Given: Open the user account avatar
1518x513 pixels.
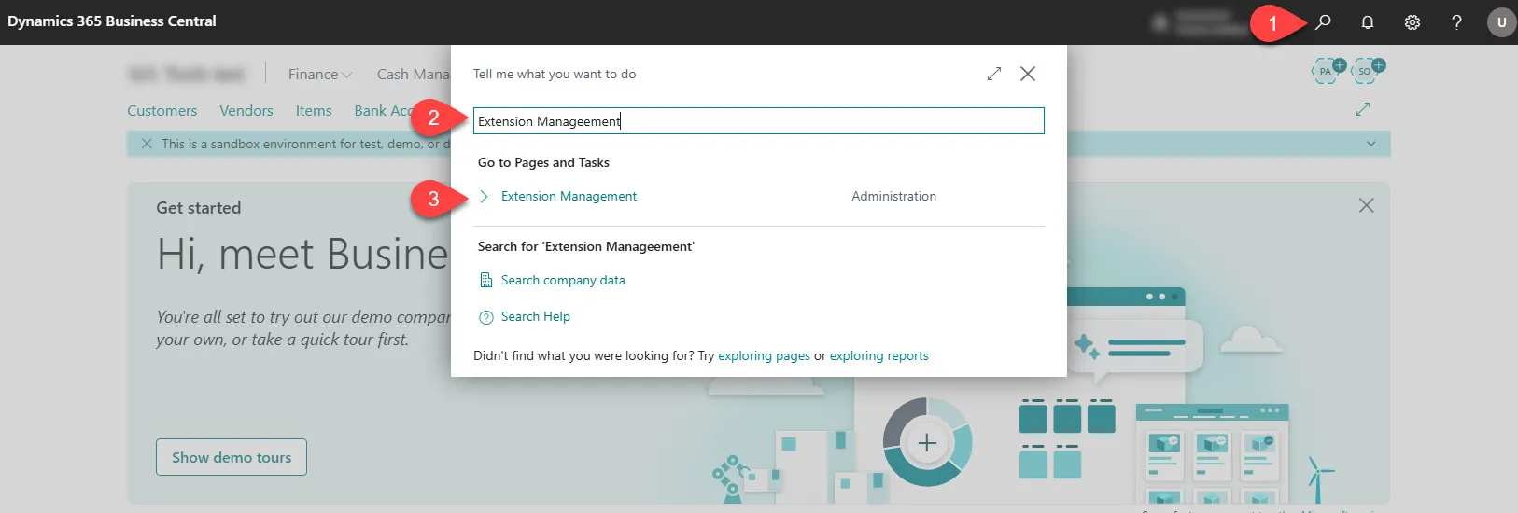Looking at the screenshot, I should click(1501, 22).
